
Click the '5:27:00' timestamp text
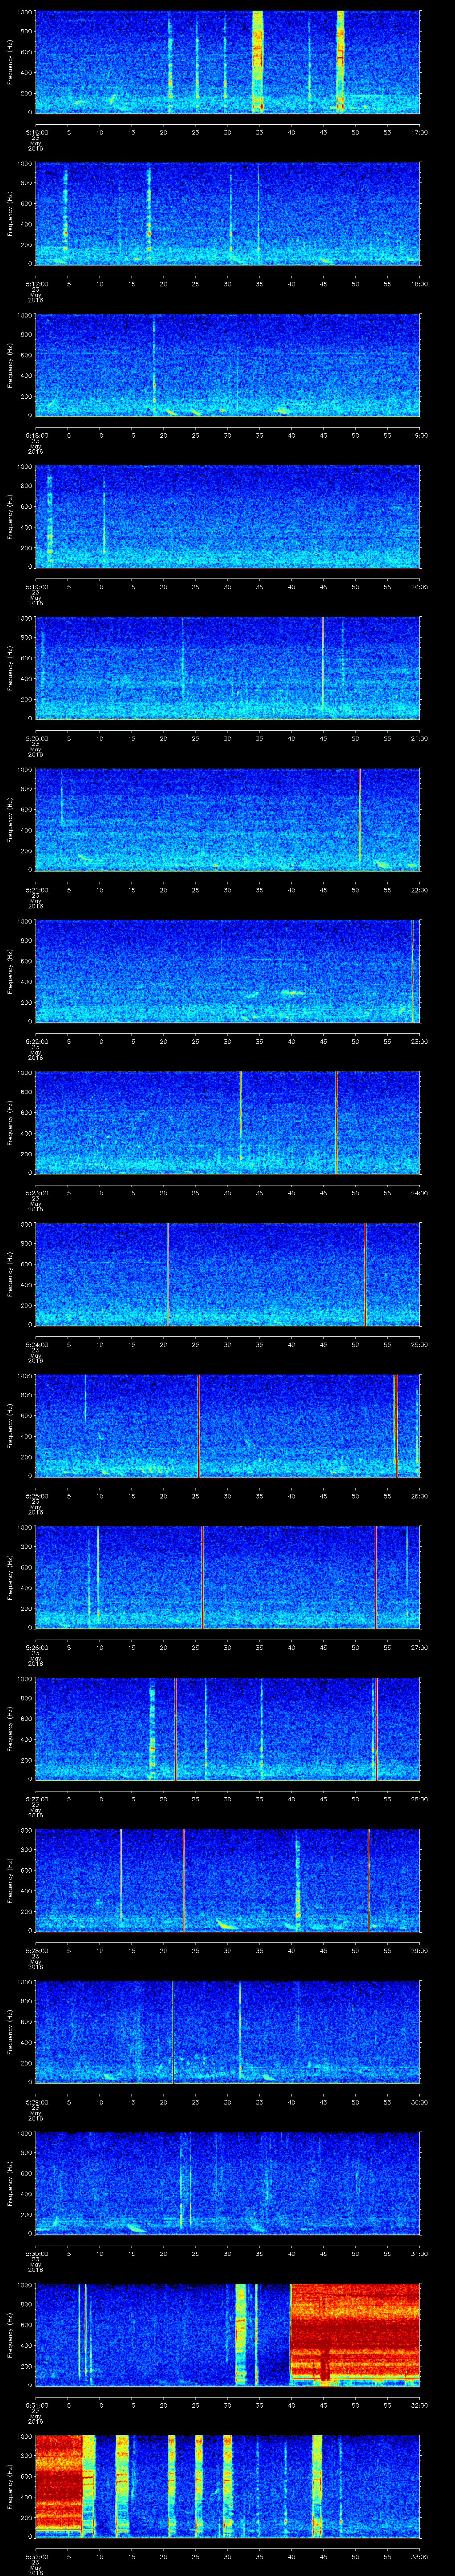tap(36, 1799)
